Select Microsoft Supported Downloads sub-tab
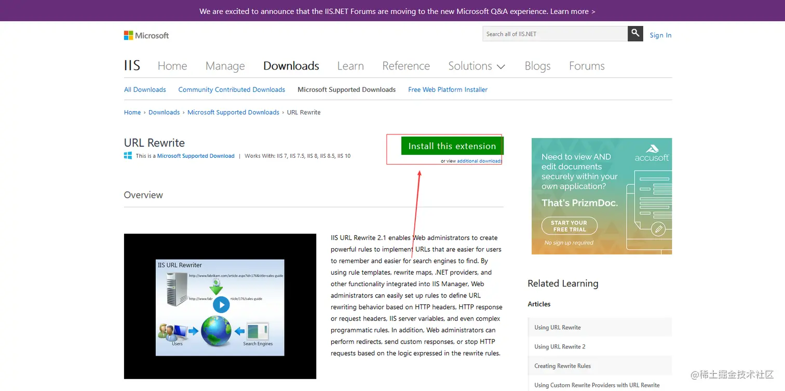785x391 pixels. pyautogui.click(x=346, y=89)
